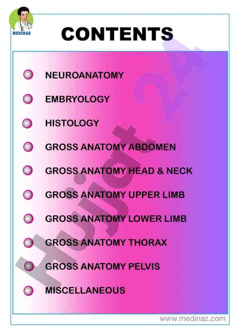Click the bullet next to Gross Anatomy Pelvis

pos(29,266)
